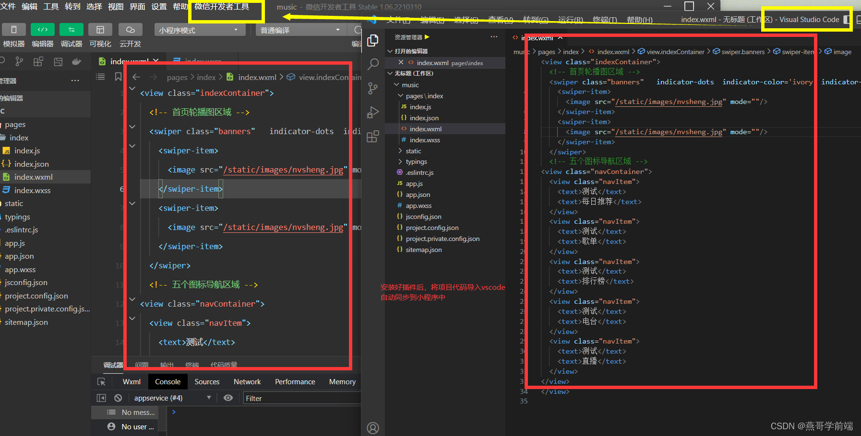Collapse the indexContainer view fold arrow in WeChat editor
861x436 pixels.
132,89
